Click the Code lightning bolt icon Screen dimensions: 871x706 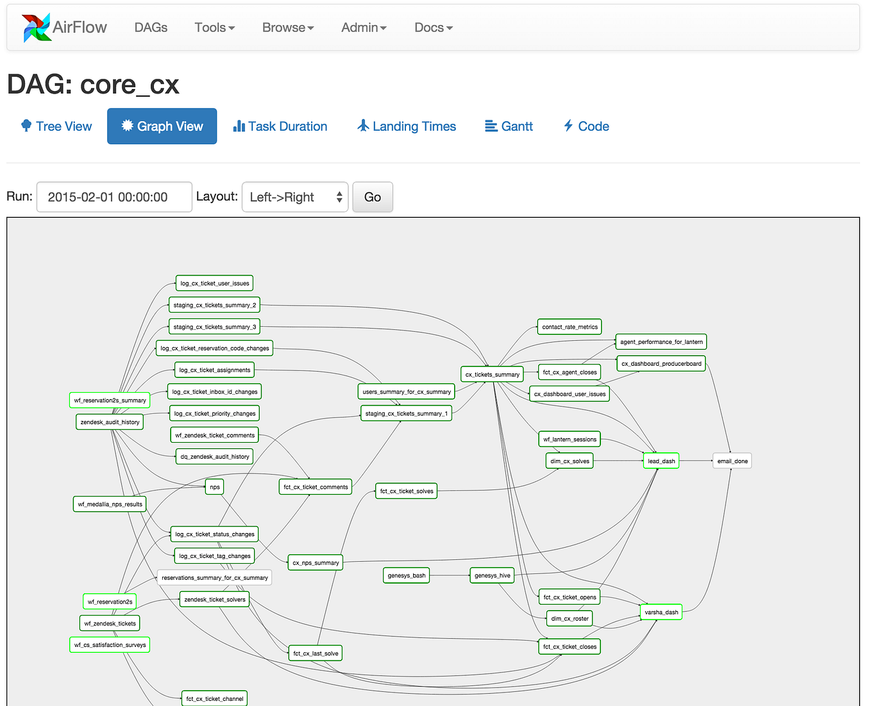(x=567, y=126)
